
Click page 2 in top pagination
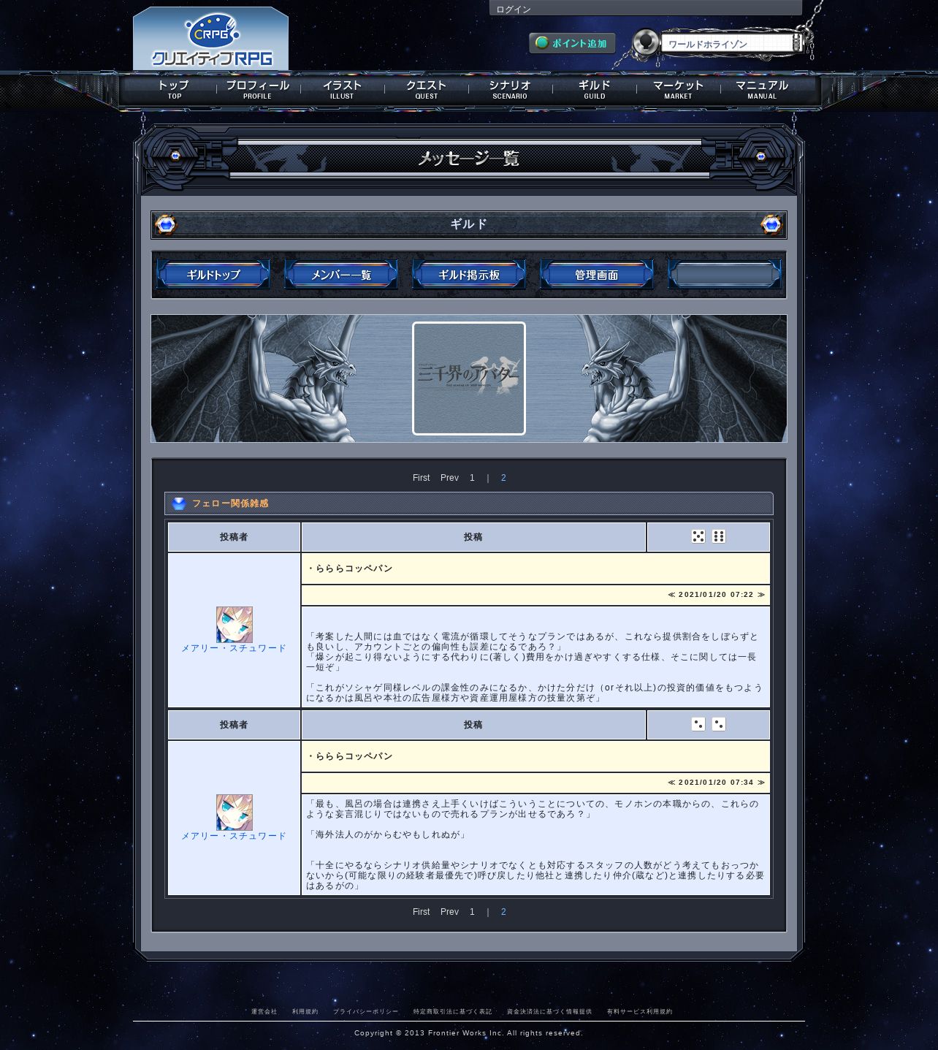[x=503, y=478]
